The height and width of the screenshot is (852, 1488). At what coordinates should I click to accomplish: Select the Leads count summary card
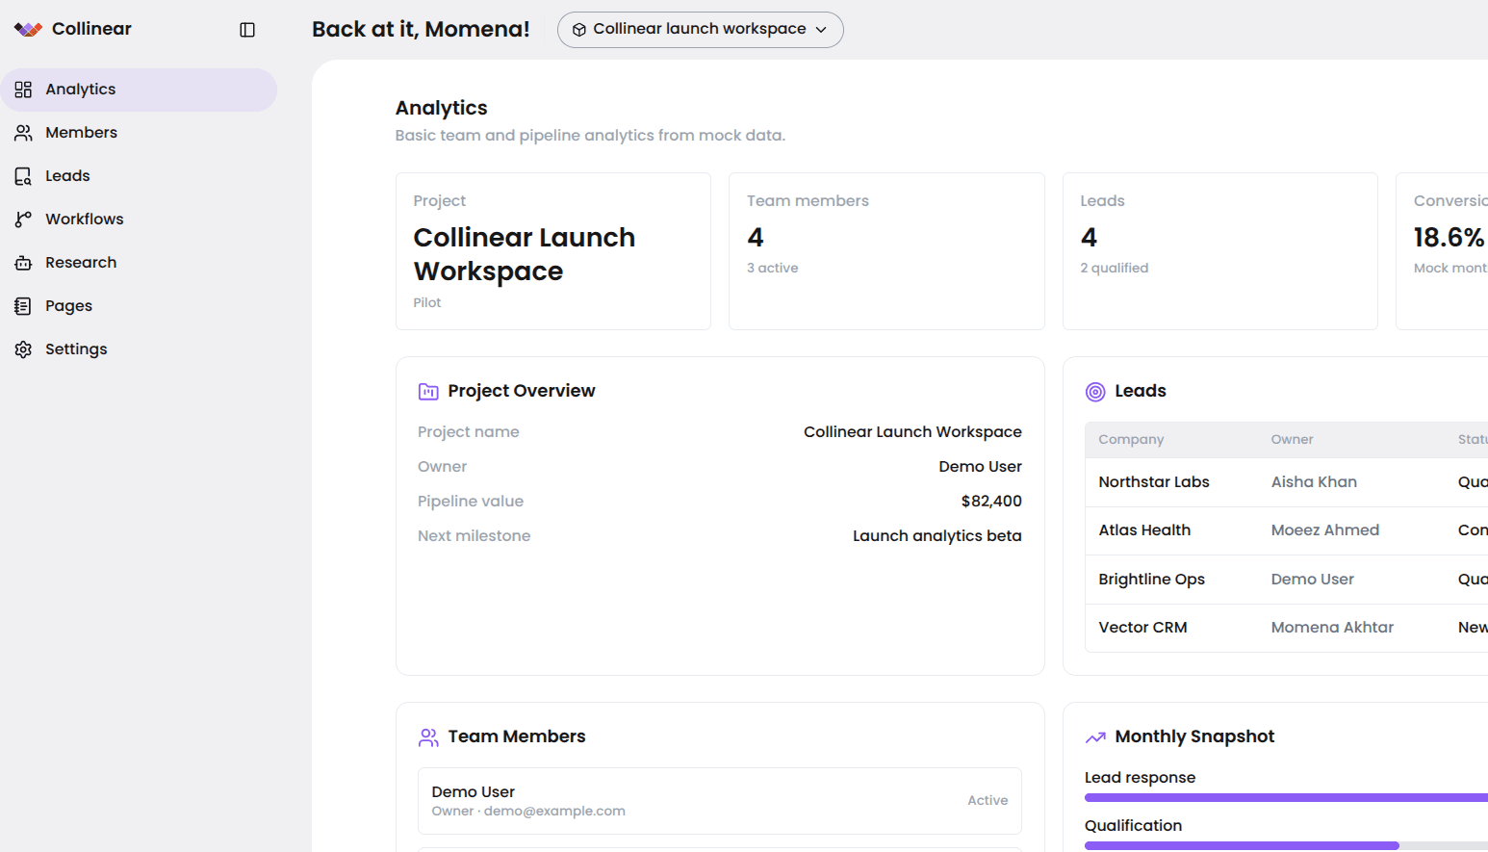click(1220, 251)
